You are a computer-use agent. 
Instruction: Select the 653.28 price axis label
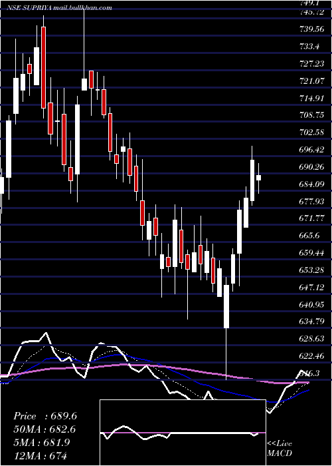[x=310, y=270]
